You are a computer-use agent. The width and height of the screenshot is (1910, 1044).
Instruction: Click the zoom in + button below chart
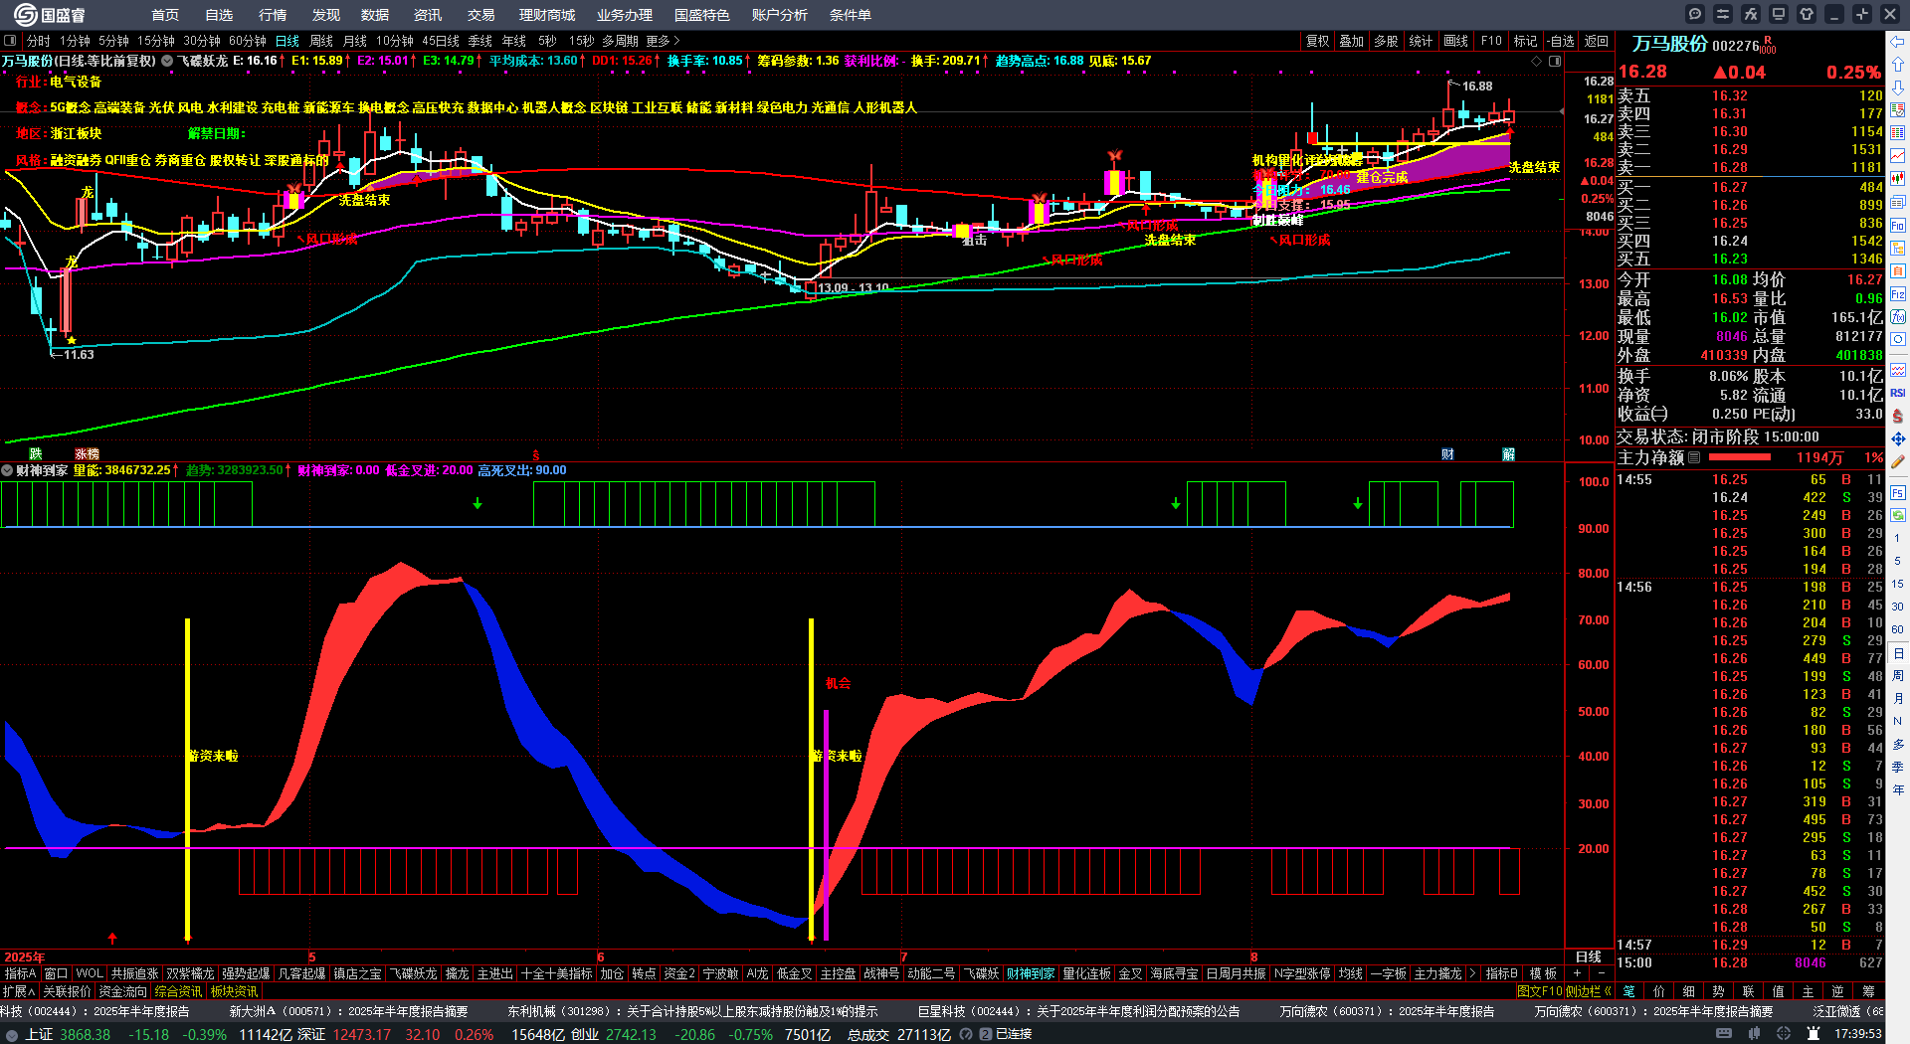click(x=1577, y=973)
